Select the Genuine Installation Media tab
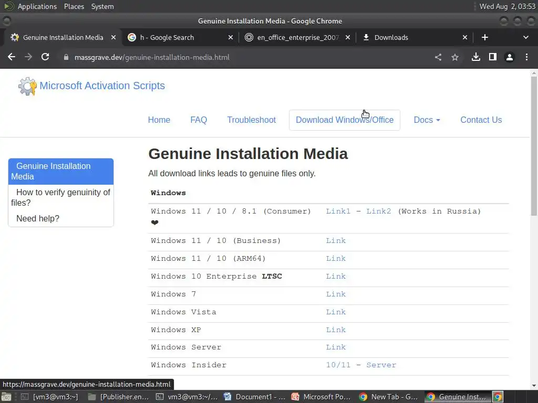The height and width of the screenshot is (403, 538). 63,37
